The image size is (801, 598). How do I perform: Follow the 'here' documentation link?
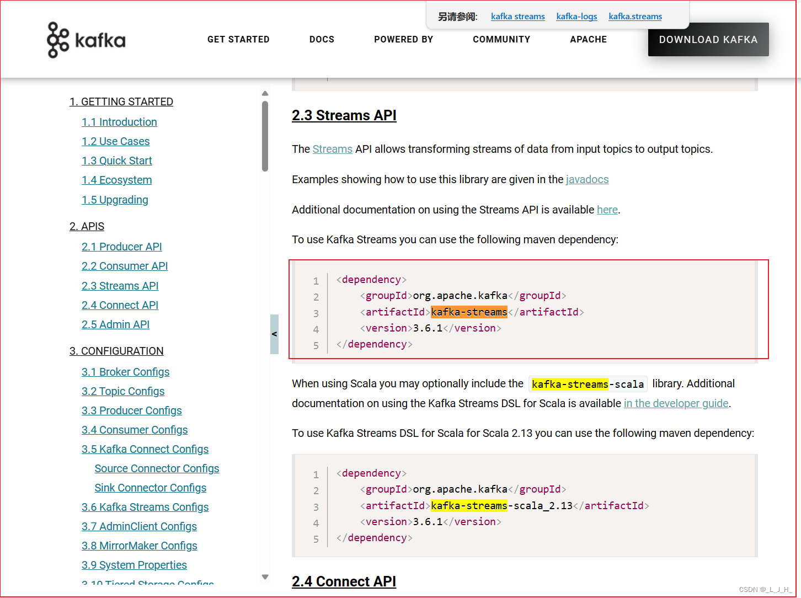[607, 210]
